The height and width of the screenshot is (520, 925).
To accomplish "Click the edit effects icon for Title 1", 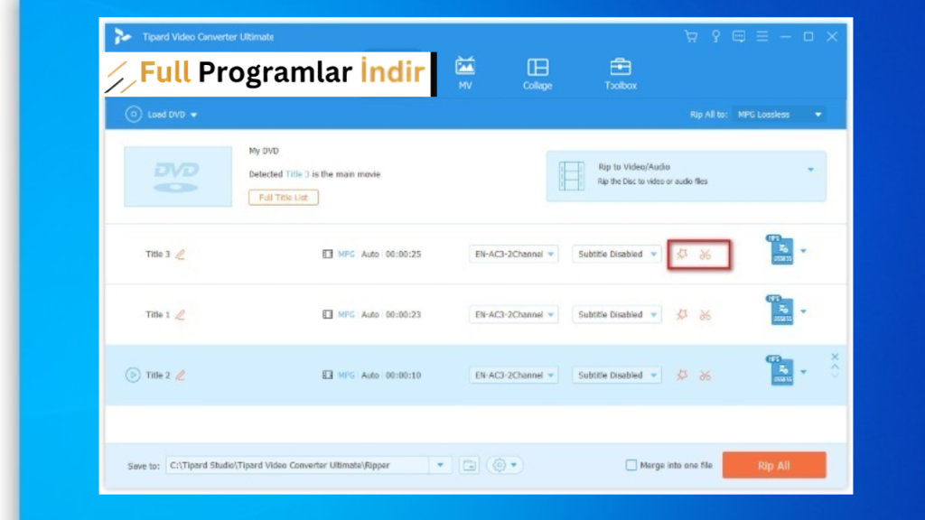I will pos(682,315).
